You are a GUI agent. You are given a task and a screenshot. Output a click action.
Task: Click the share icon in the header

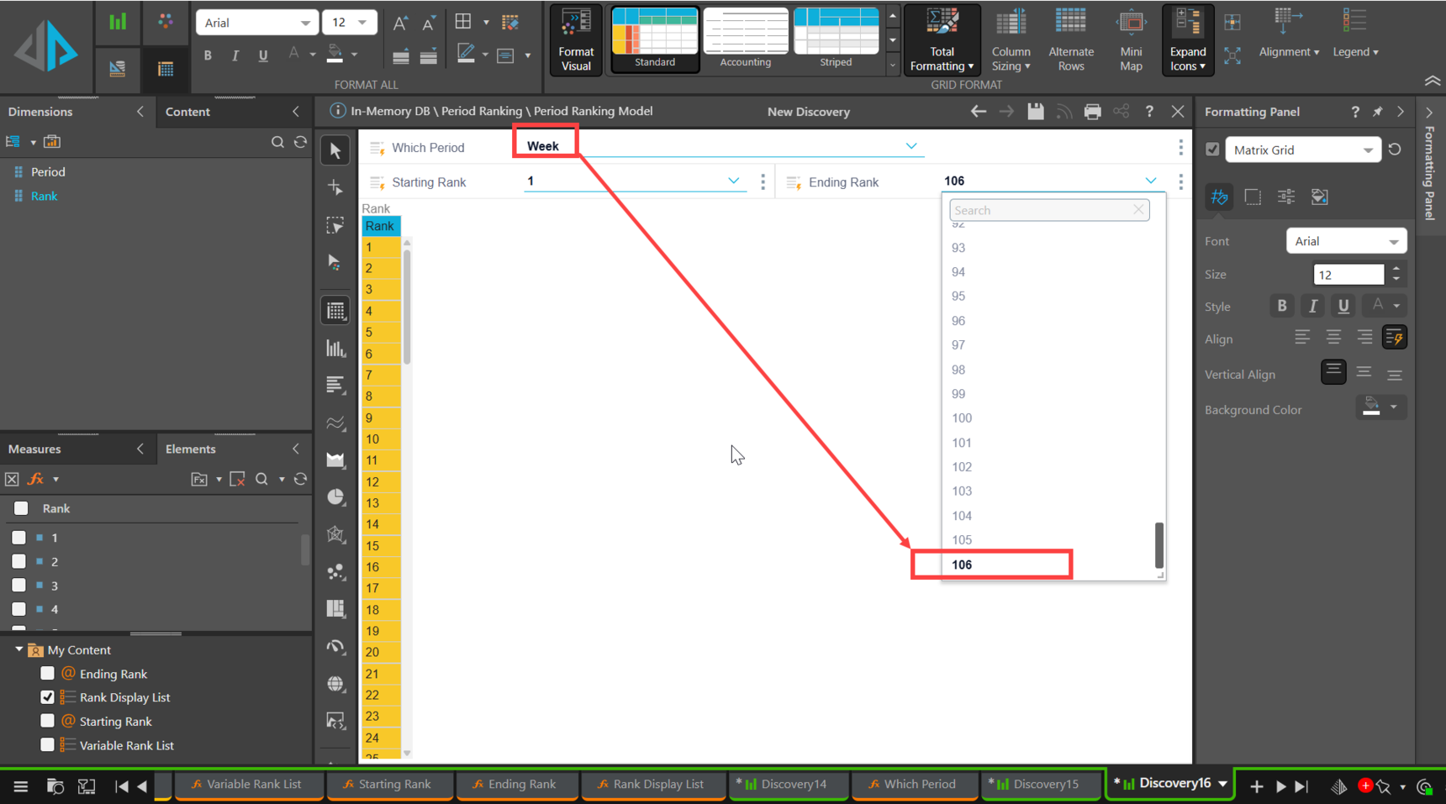1121,112
